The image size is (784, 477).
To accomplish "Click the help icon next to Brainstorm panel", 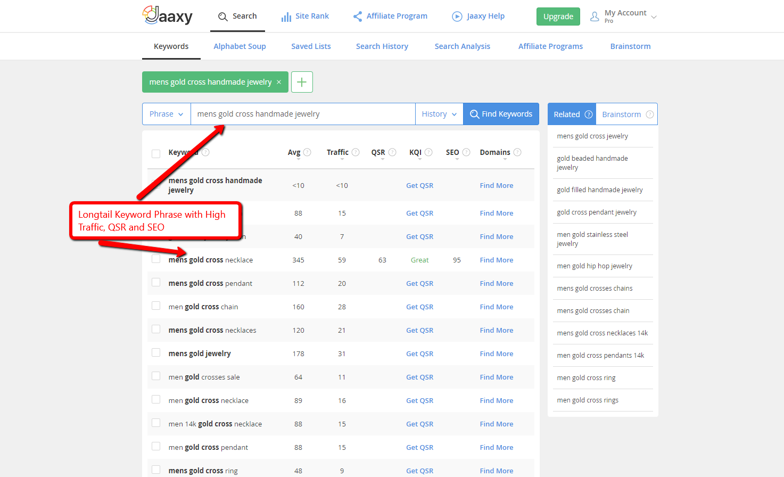I will click(x=650, y=114).
